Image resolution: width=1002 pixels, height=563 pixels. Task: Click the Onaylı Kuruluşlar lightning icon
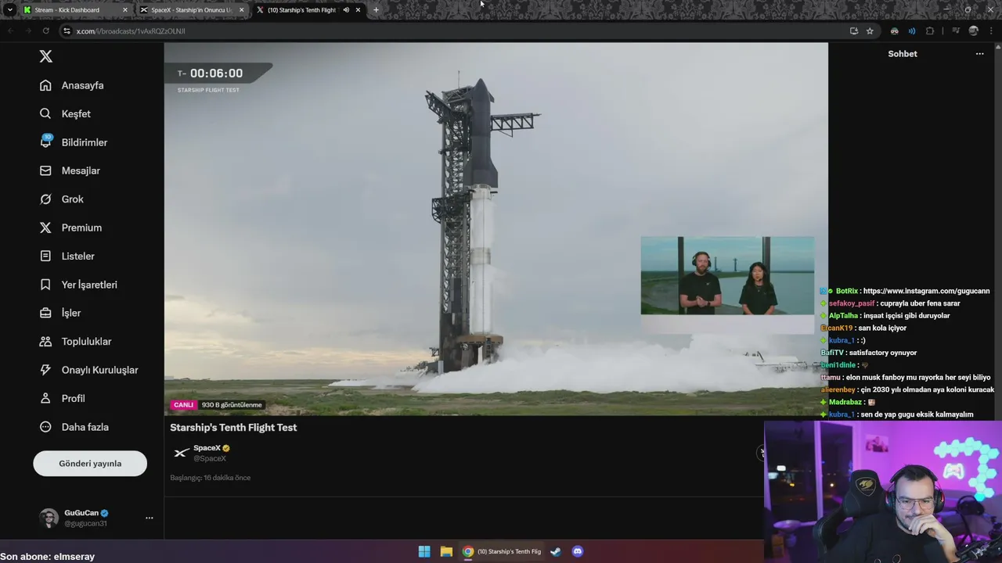(45, 370)
